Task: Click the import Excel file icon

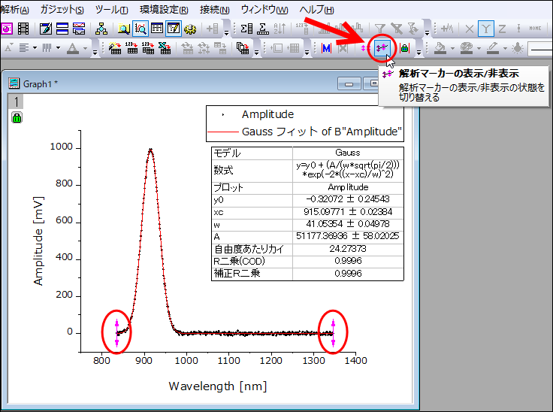Action: [x=165, y=48]
